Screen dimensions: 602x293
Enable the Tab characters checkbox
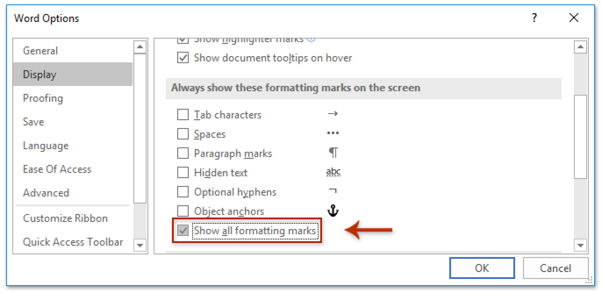pyautogui.click(x=183, y=115)
